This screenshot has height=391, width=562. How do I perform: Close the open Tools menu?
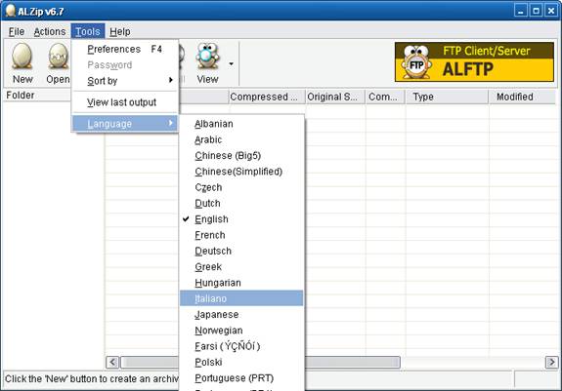88,32
